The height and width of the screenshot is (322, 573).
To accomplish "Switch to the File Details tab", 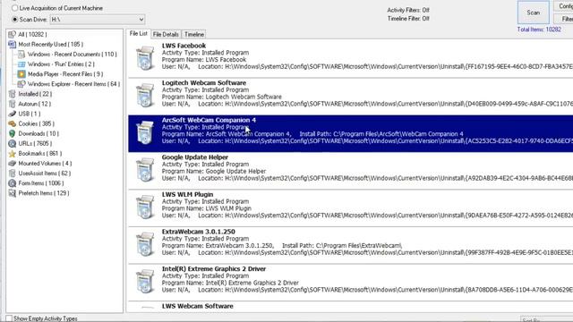I will click(x=166, y=34).
